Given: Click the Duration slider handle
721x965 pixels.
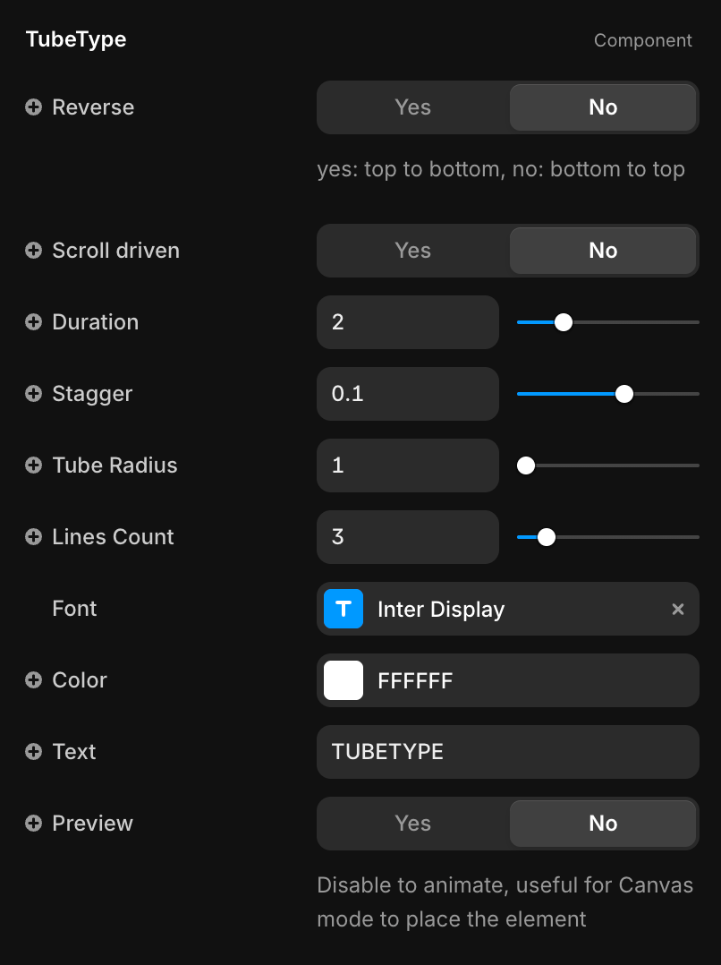Looking at the screenshot, I should coord(564,322).
